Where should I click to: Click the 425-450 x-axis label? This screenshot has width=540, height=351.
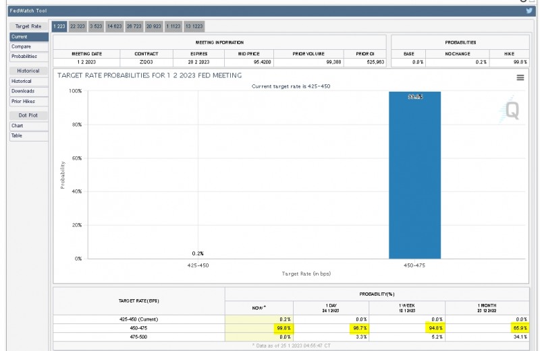coord(198,265)
